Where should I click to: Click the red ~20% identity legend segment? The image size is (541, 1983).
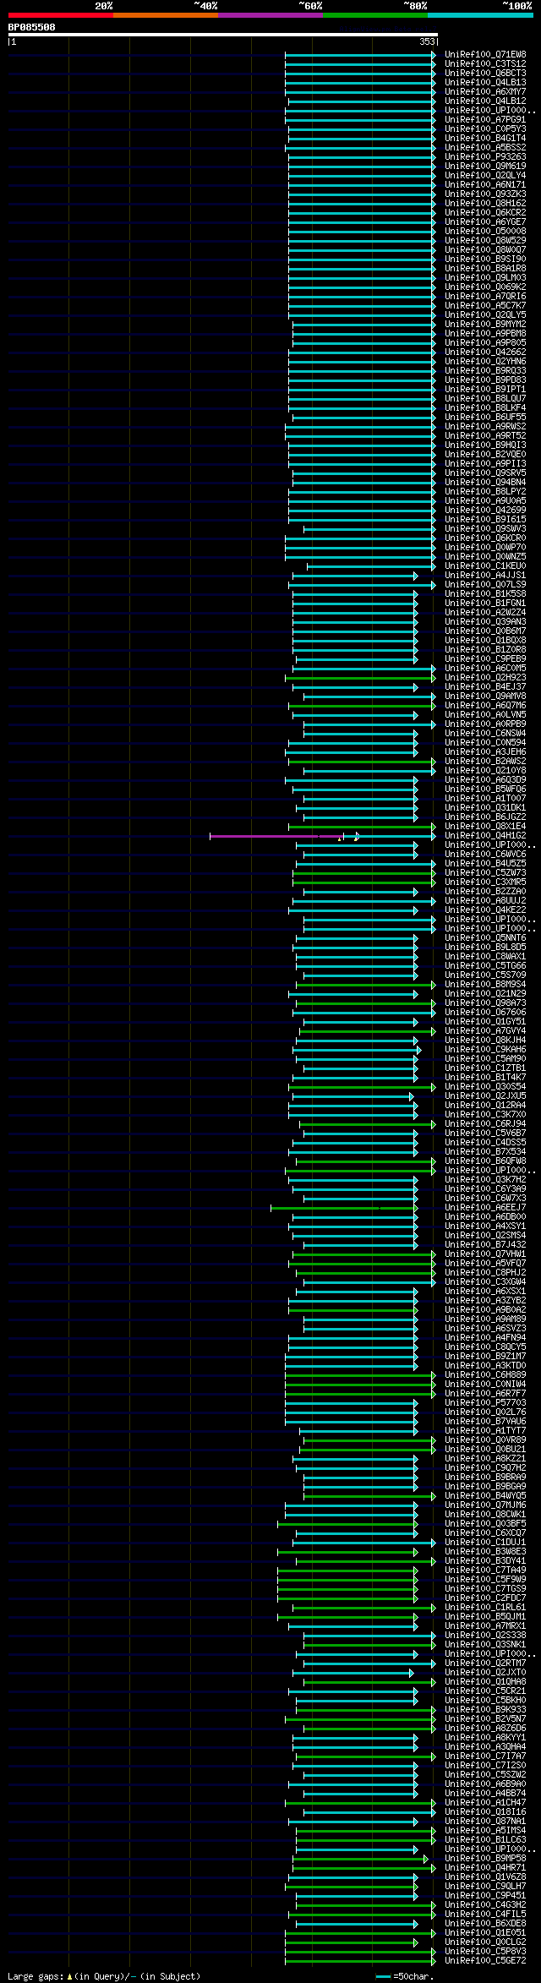coord(60,15)
